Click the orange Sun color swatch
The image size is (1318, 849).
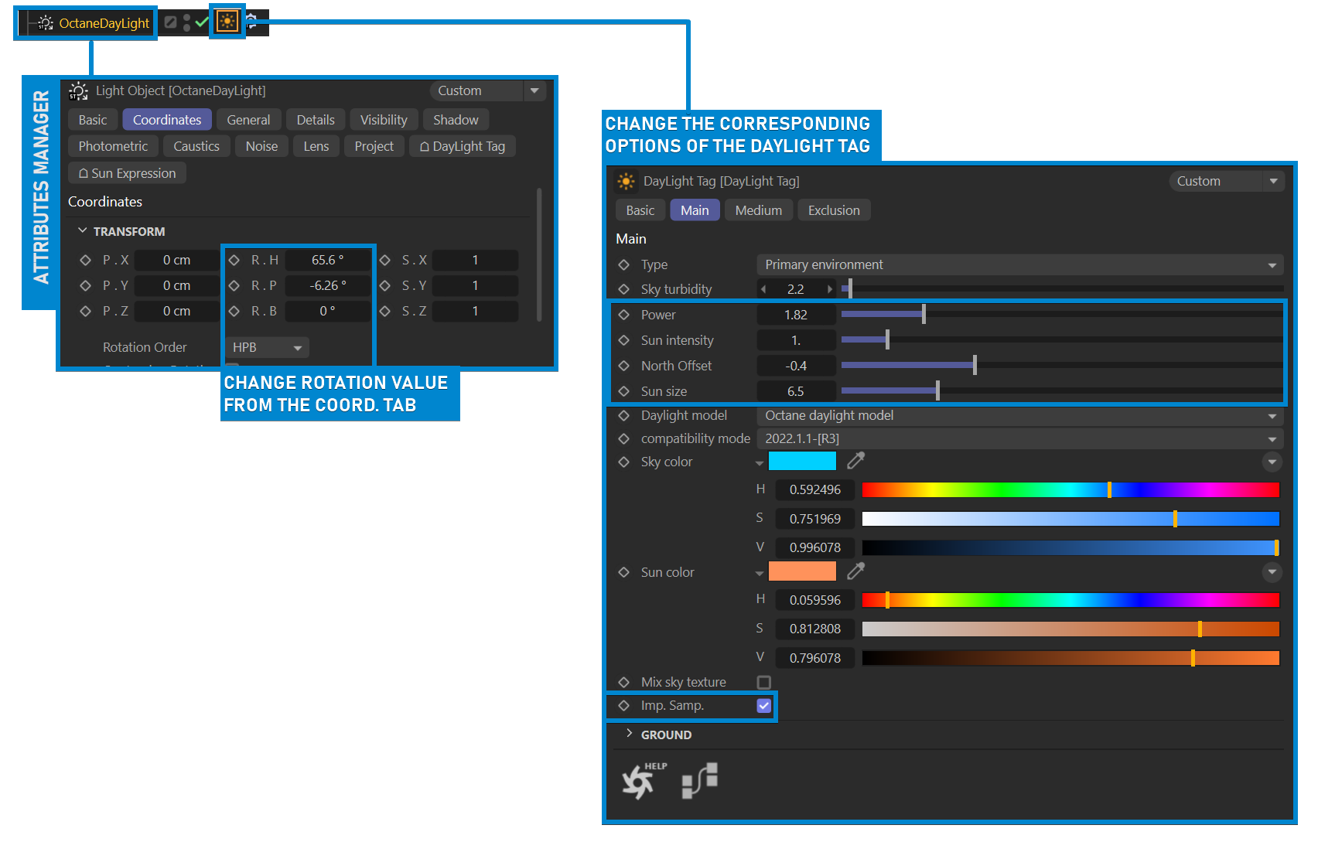(802, 571)
